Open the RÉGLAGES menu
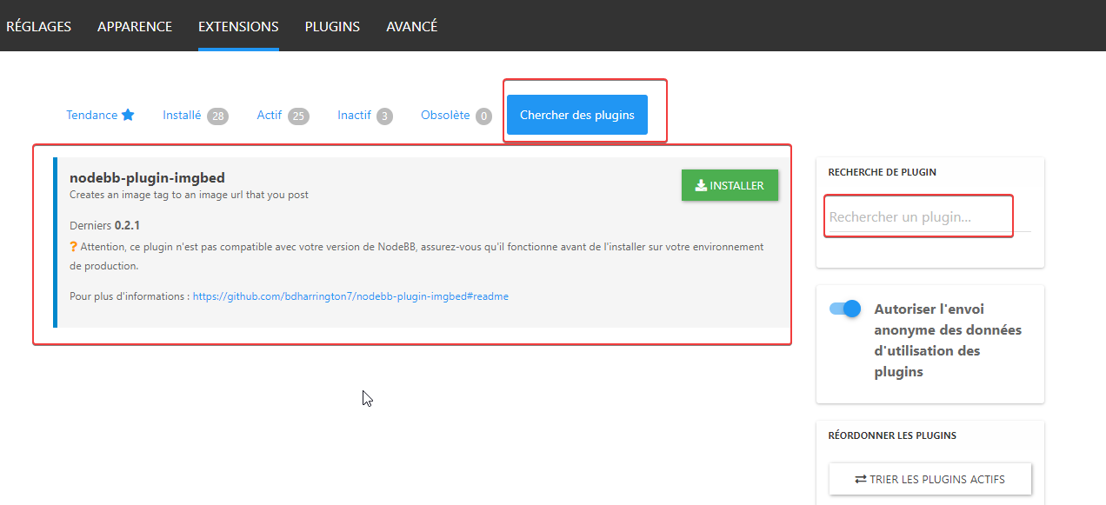The image size is (1106, 505). [38, 27]
